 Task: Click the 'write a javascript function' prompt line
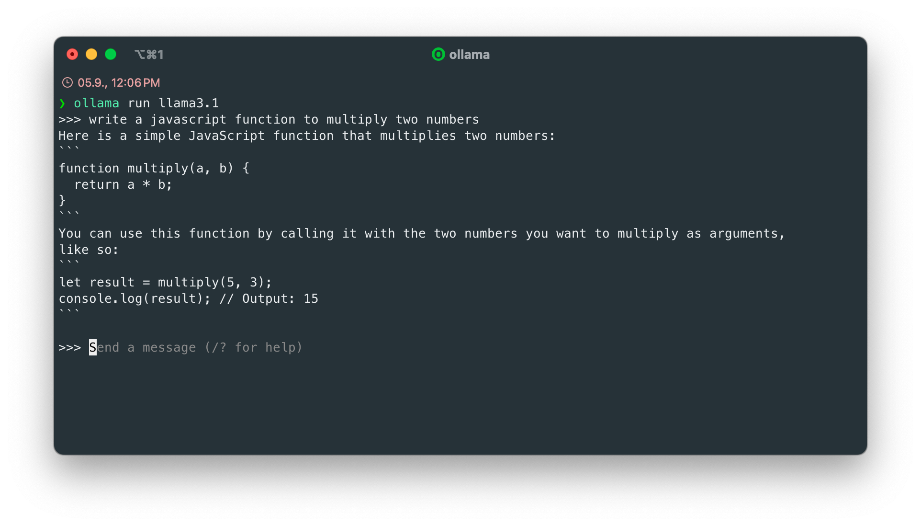tap(284, 119)
